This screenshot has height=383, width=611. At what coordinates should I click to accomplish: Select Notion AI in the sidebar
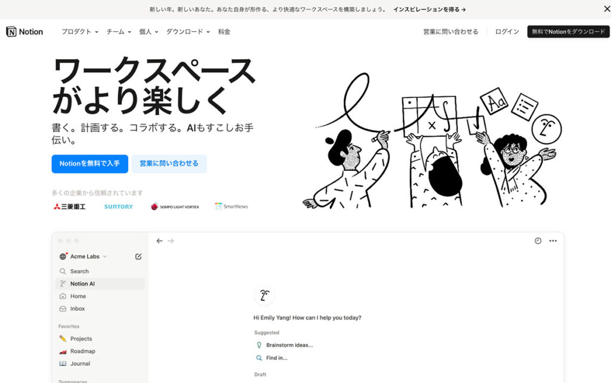point(100,284)
